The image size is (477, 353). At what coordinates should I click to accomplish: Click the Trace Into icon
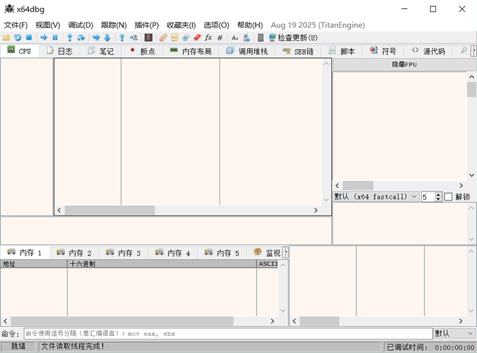pyautogui.click(x=96, y=37)
